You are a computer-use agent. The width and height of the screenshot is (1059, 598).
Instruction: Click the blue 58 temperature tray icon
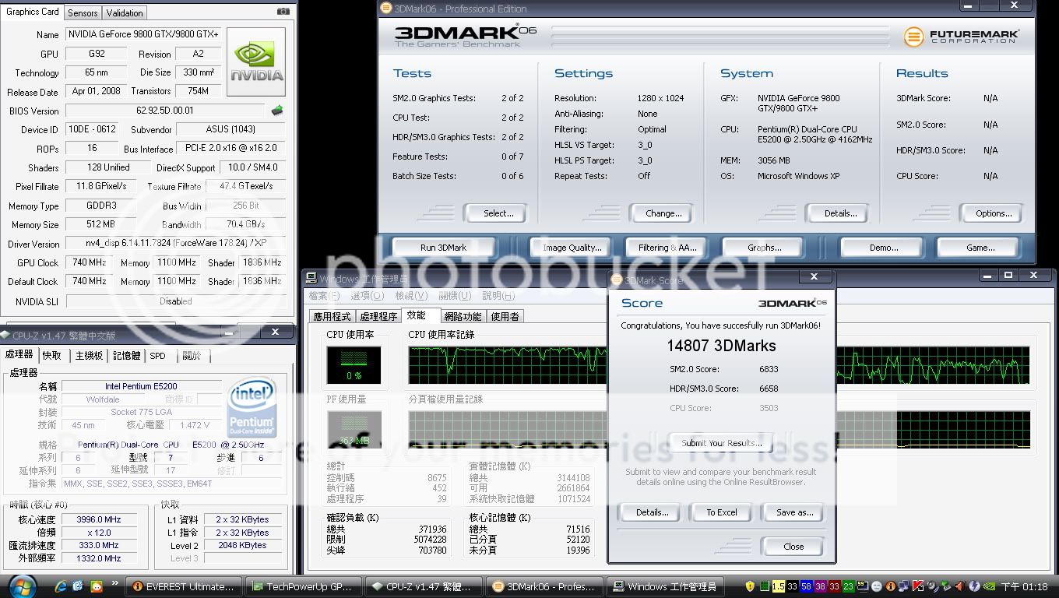coord(806,586)
